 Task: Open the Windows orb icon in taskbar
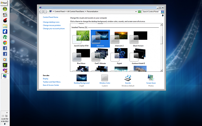coord(5,9)
